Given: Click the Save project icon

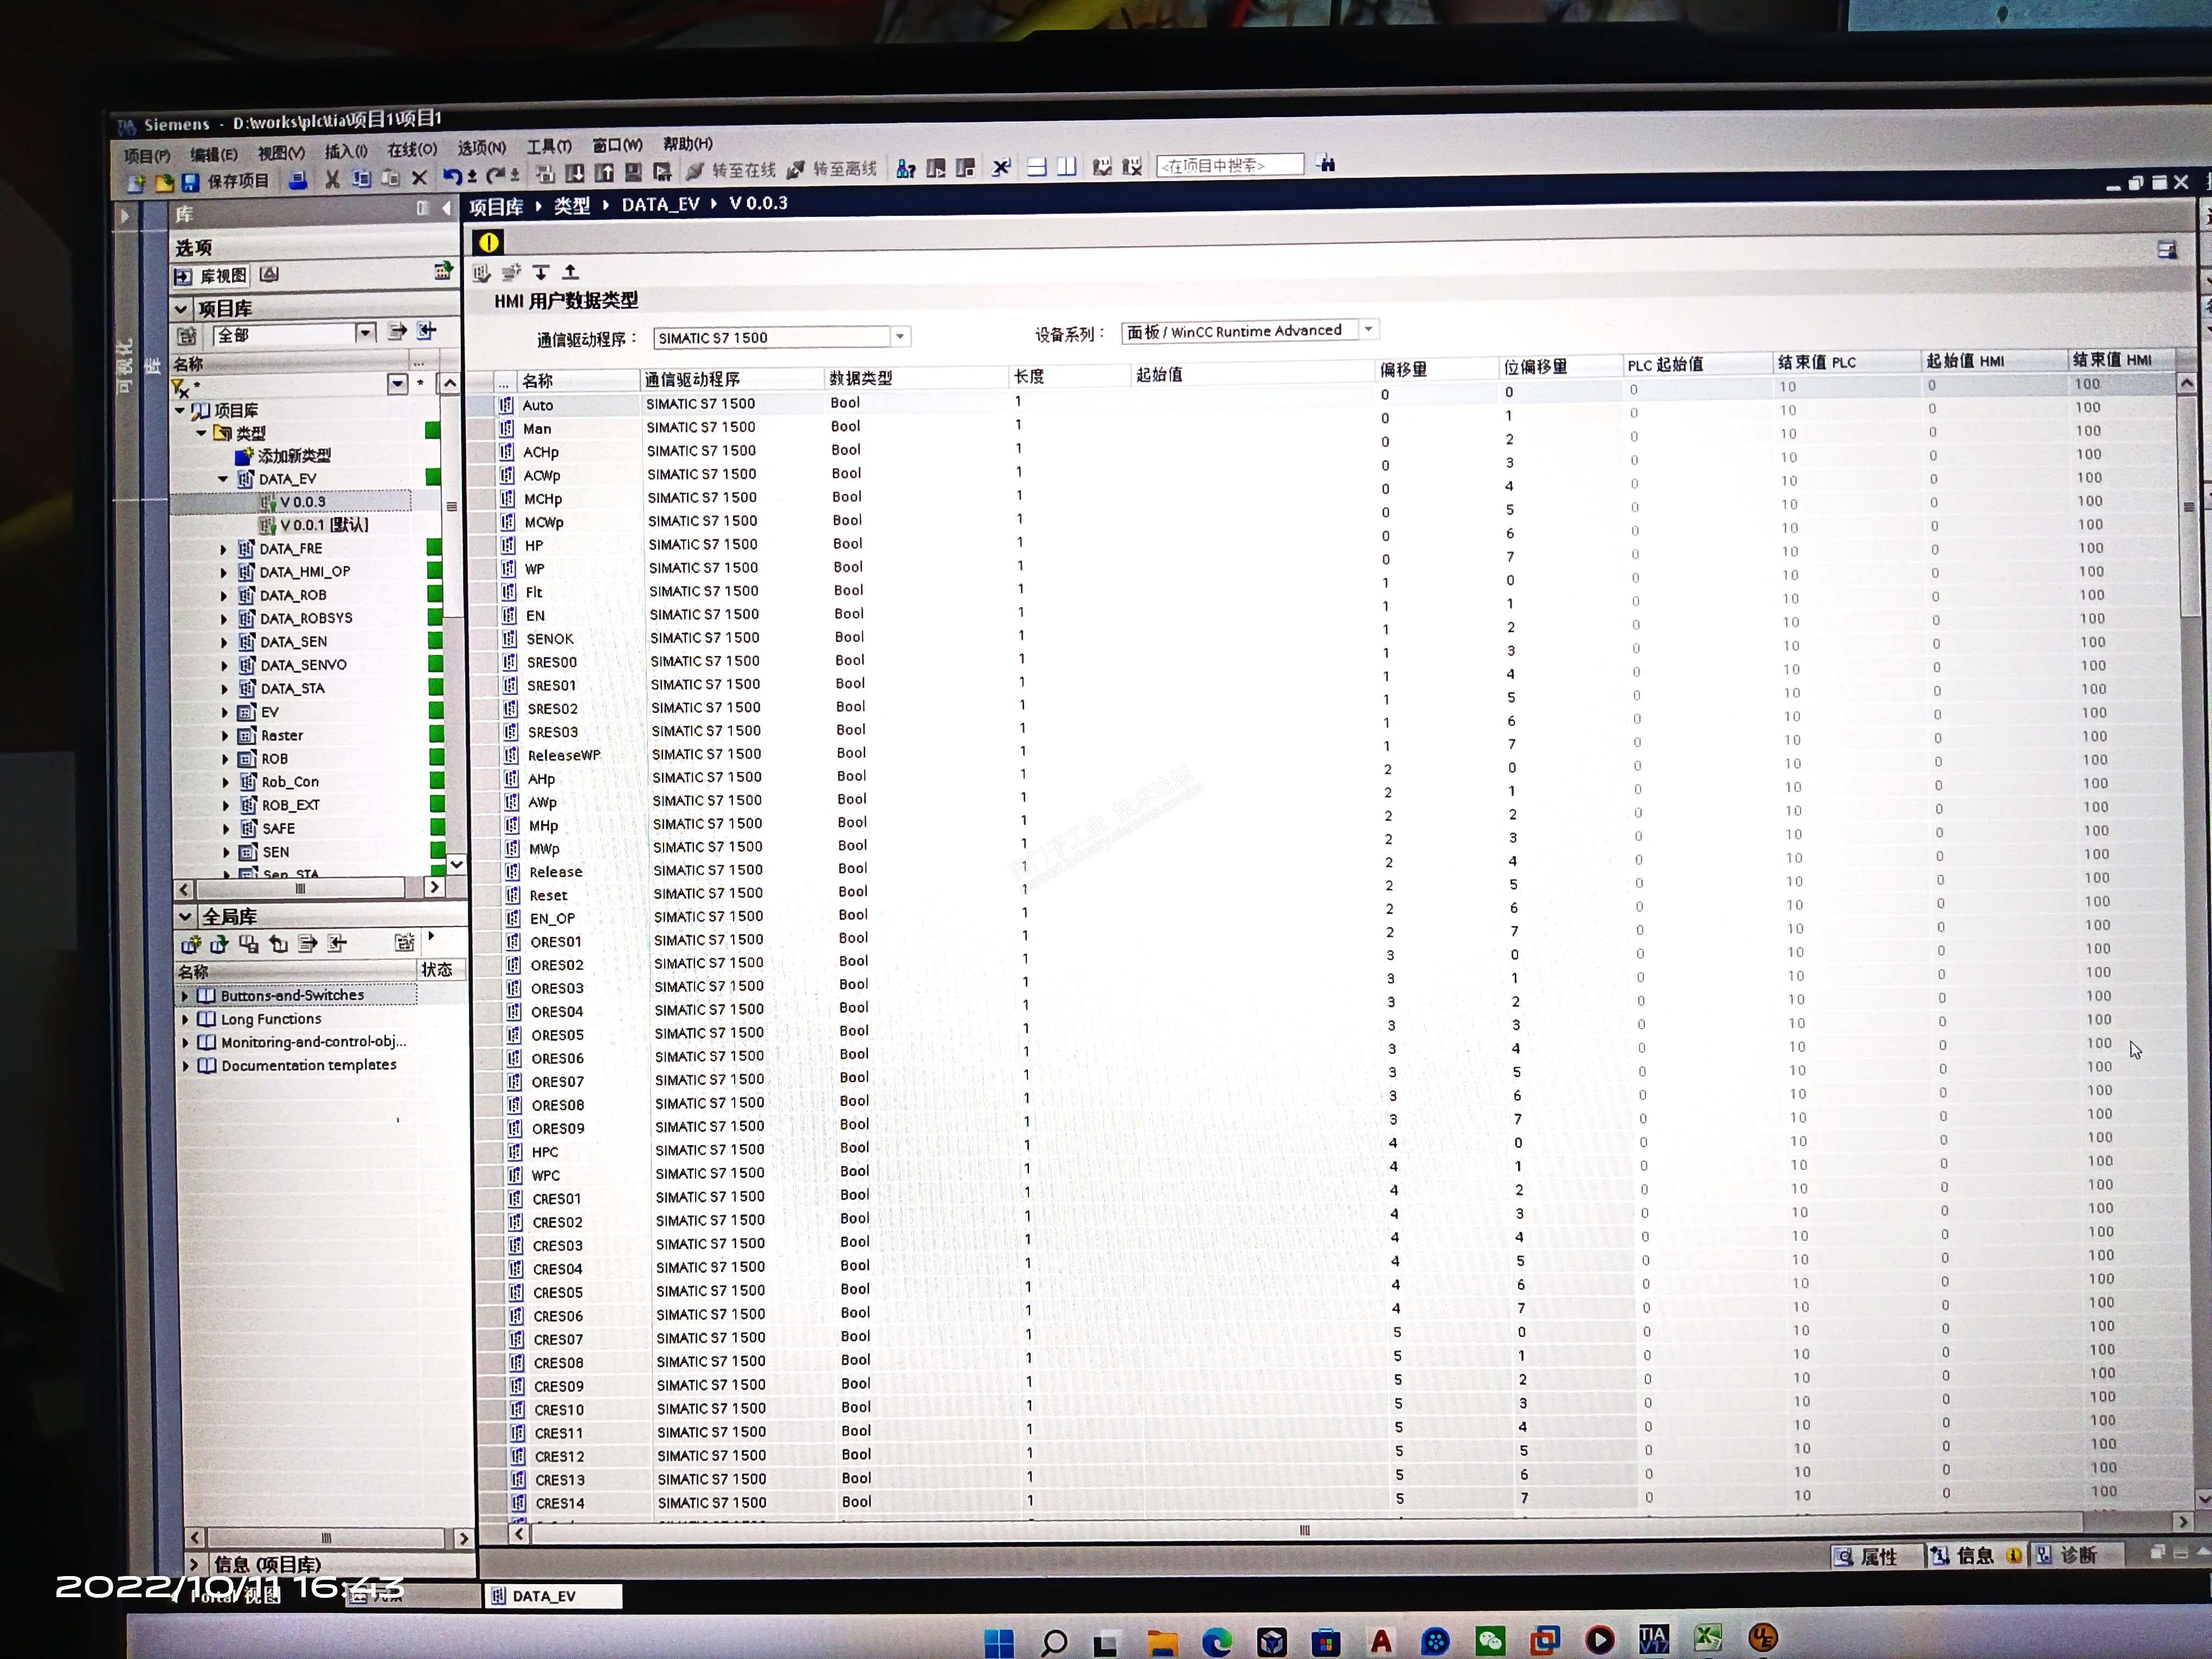Looking at the screenshot, I should click(x=190, y=182).
